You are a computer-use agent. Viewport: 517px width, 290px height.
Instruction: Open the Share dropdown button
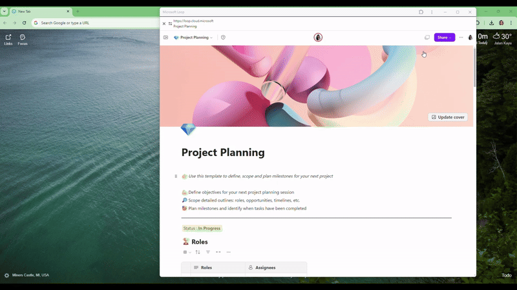click(444, 37)
